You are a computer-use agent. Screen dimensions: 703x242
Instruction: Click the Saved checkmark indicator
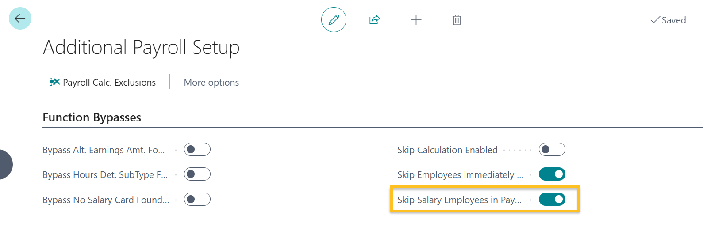(x=668, y=20)
